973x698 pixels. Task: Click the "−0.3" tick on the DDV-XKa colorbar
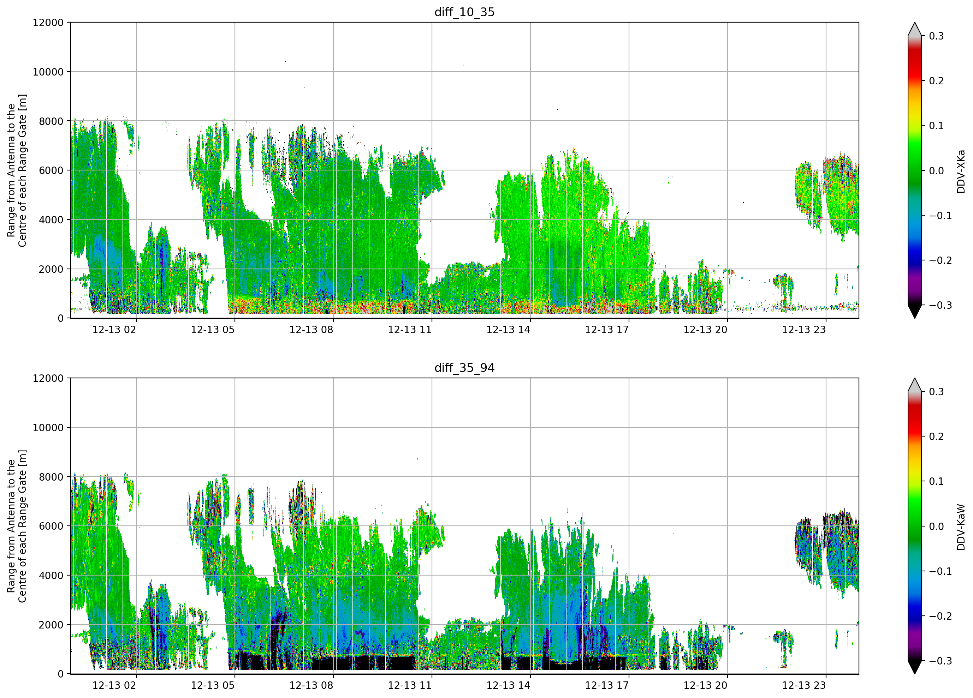[941, 305]
